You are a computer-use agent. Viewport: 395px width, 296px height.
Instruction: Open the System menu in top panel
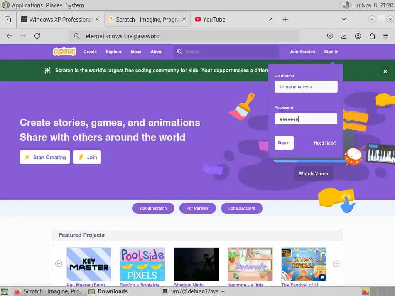(74, 5)
